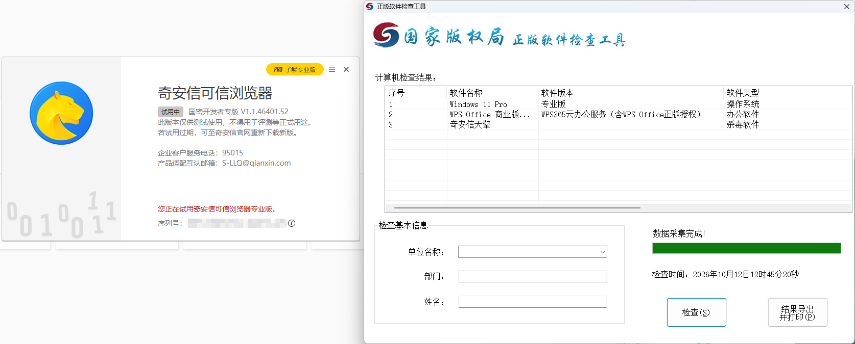Click 国密开发者专版 V1.1.46401.52 version text

(x=239, y=112)
